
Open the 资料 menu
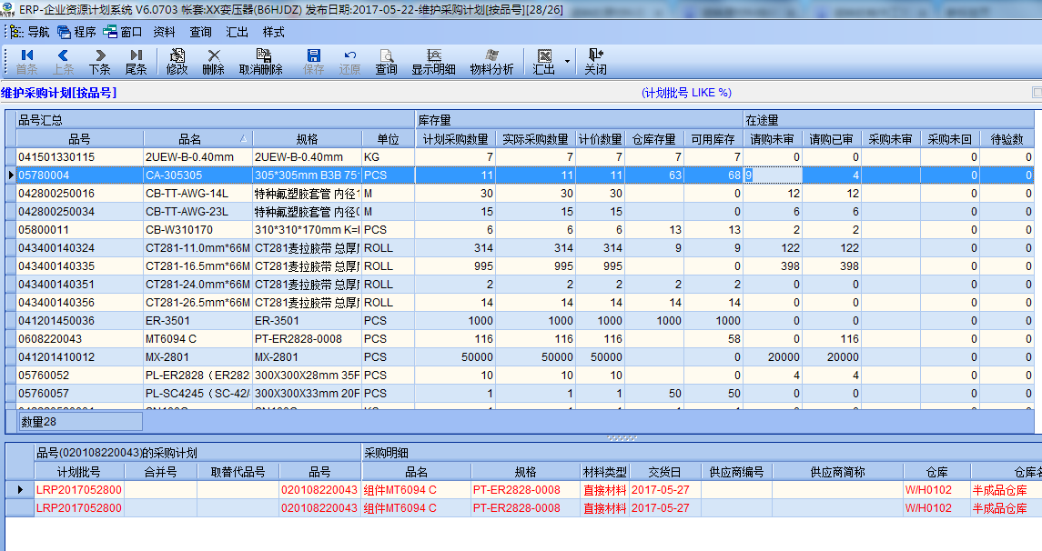(x=164, y=32)
